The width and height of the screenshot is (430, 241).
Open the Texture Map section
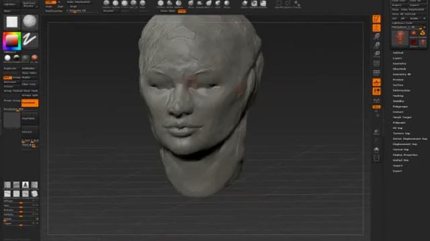401,133
